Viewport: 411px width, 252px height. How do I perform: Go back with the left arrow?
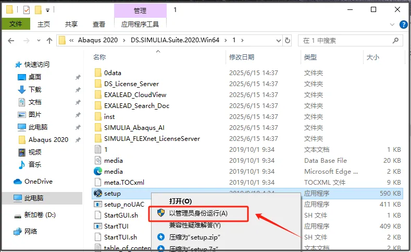click(x=11, y=41)
